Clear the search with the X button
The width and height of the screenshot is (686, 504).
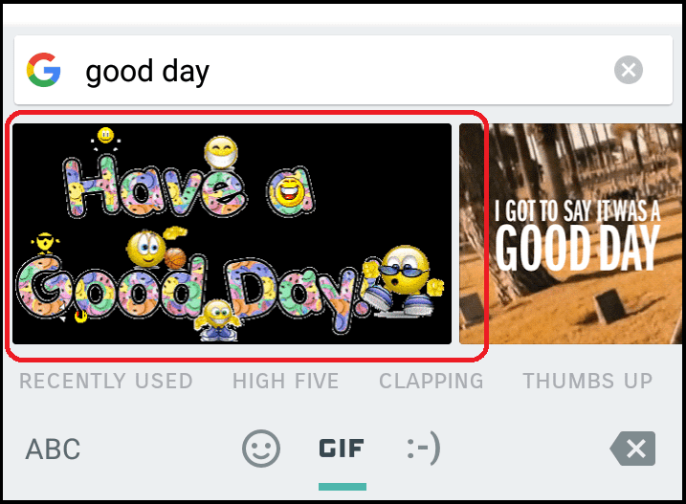[x=629, y=70]
